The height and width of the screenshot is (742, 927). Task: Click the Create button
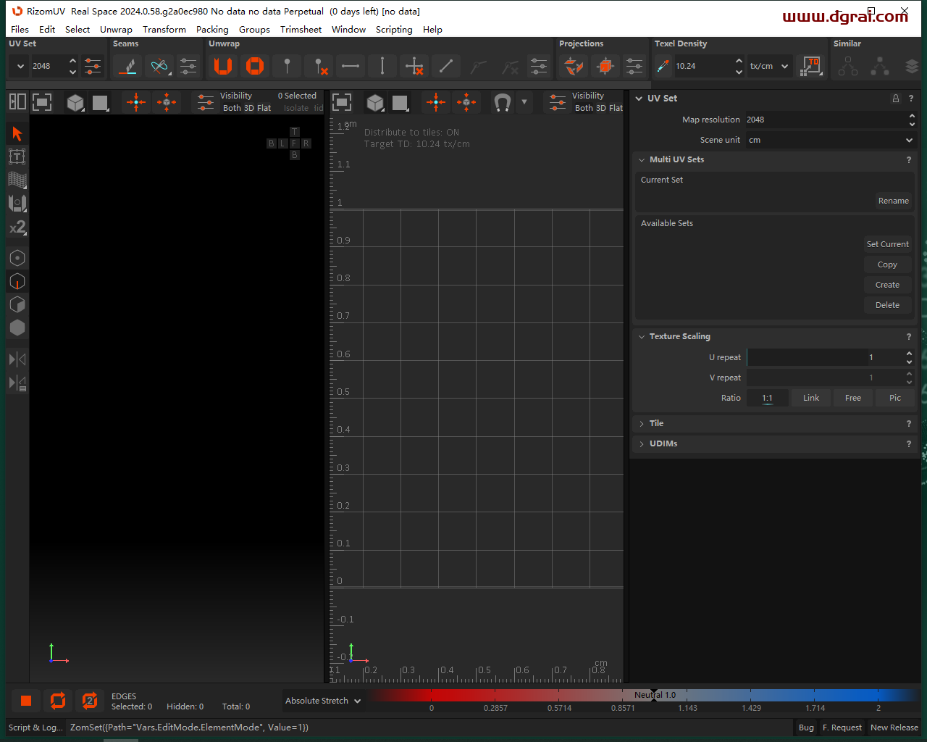[x=888, y=285]
